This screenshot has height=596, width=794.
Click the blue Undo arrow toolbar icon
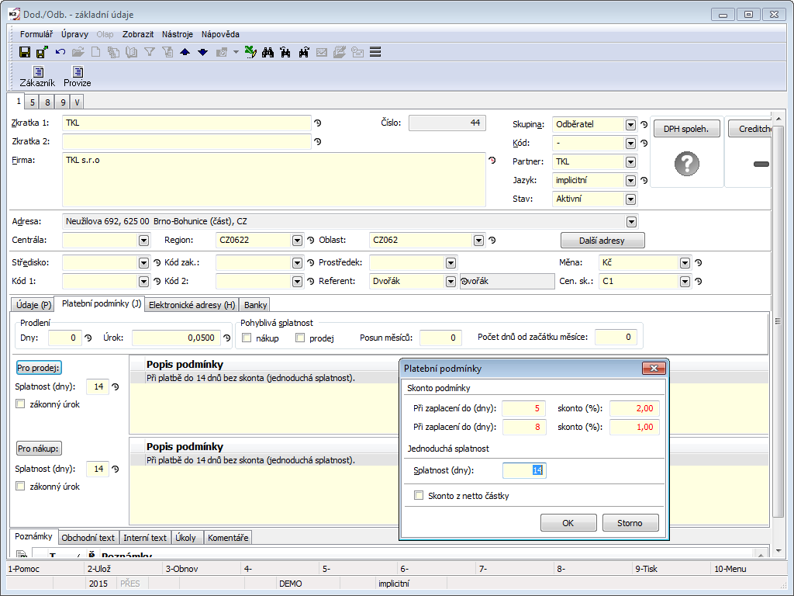60,52
